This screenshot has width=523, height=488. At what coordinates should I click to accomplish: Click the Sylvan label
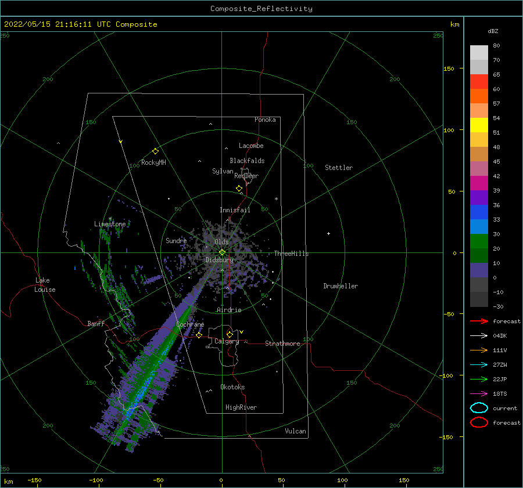(223, 171)
